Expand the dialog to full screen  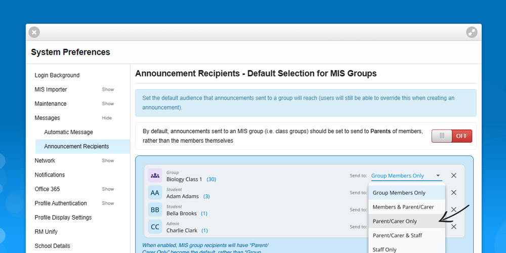472,32
